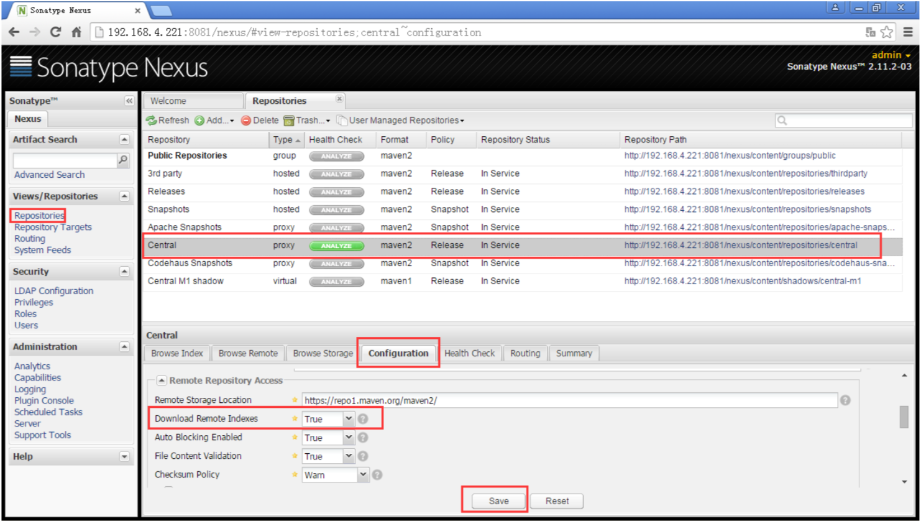Click Analyze button for Public Repositories
The image size is (921, 521).
click(336, 156)
